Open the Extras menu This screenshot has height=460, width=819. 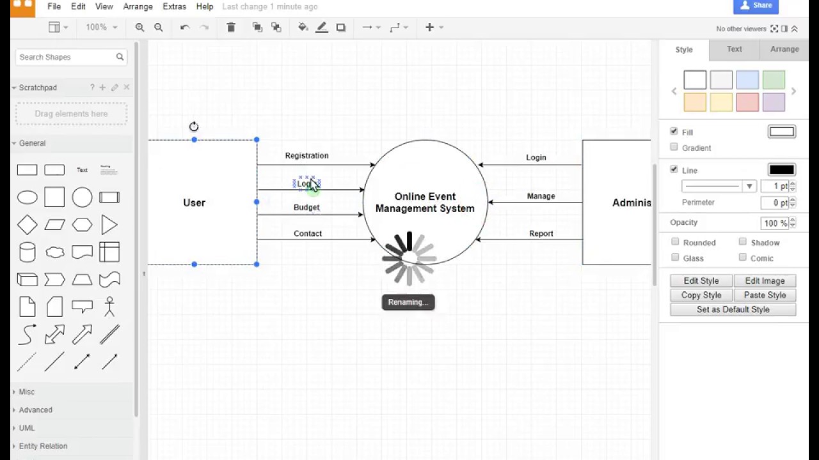coord(174,6)
